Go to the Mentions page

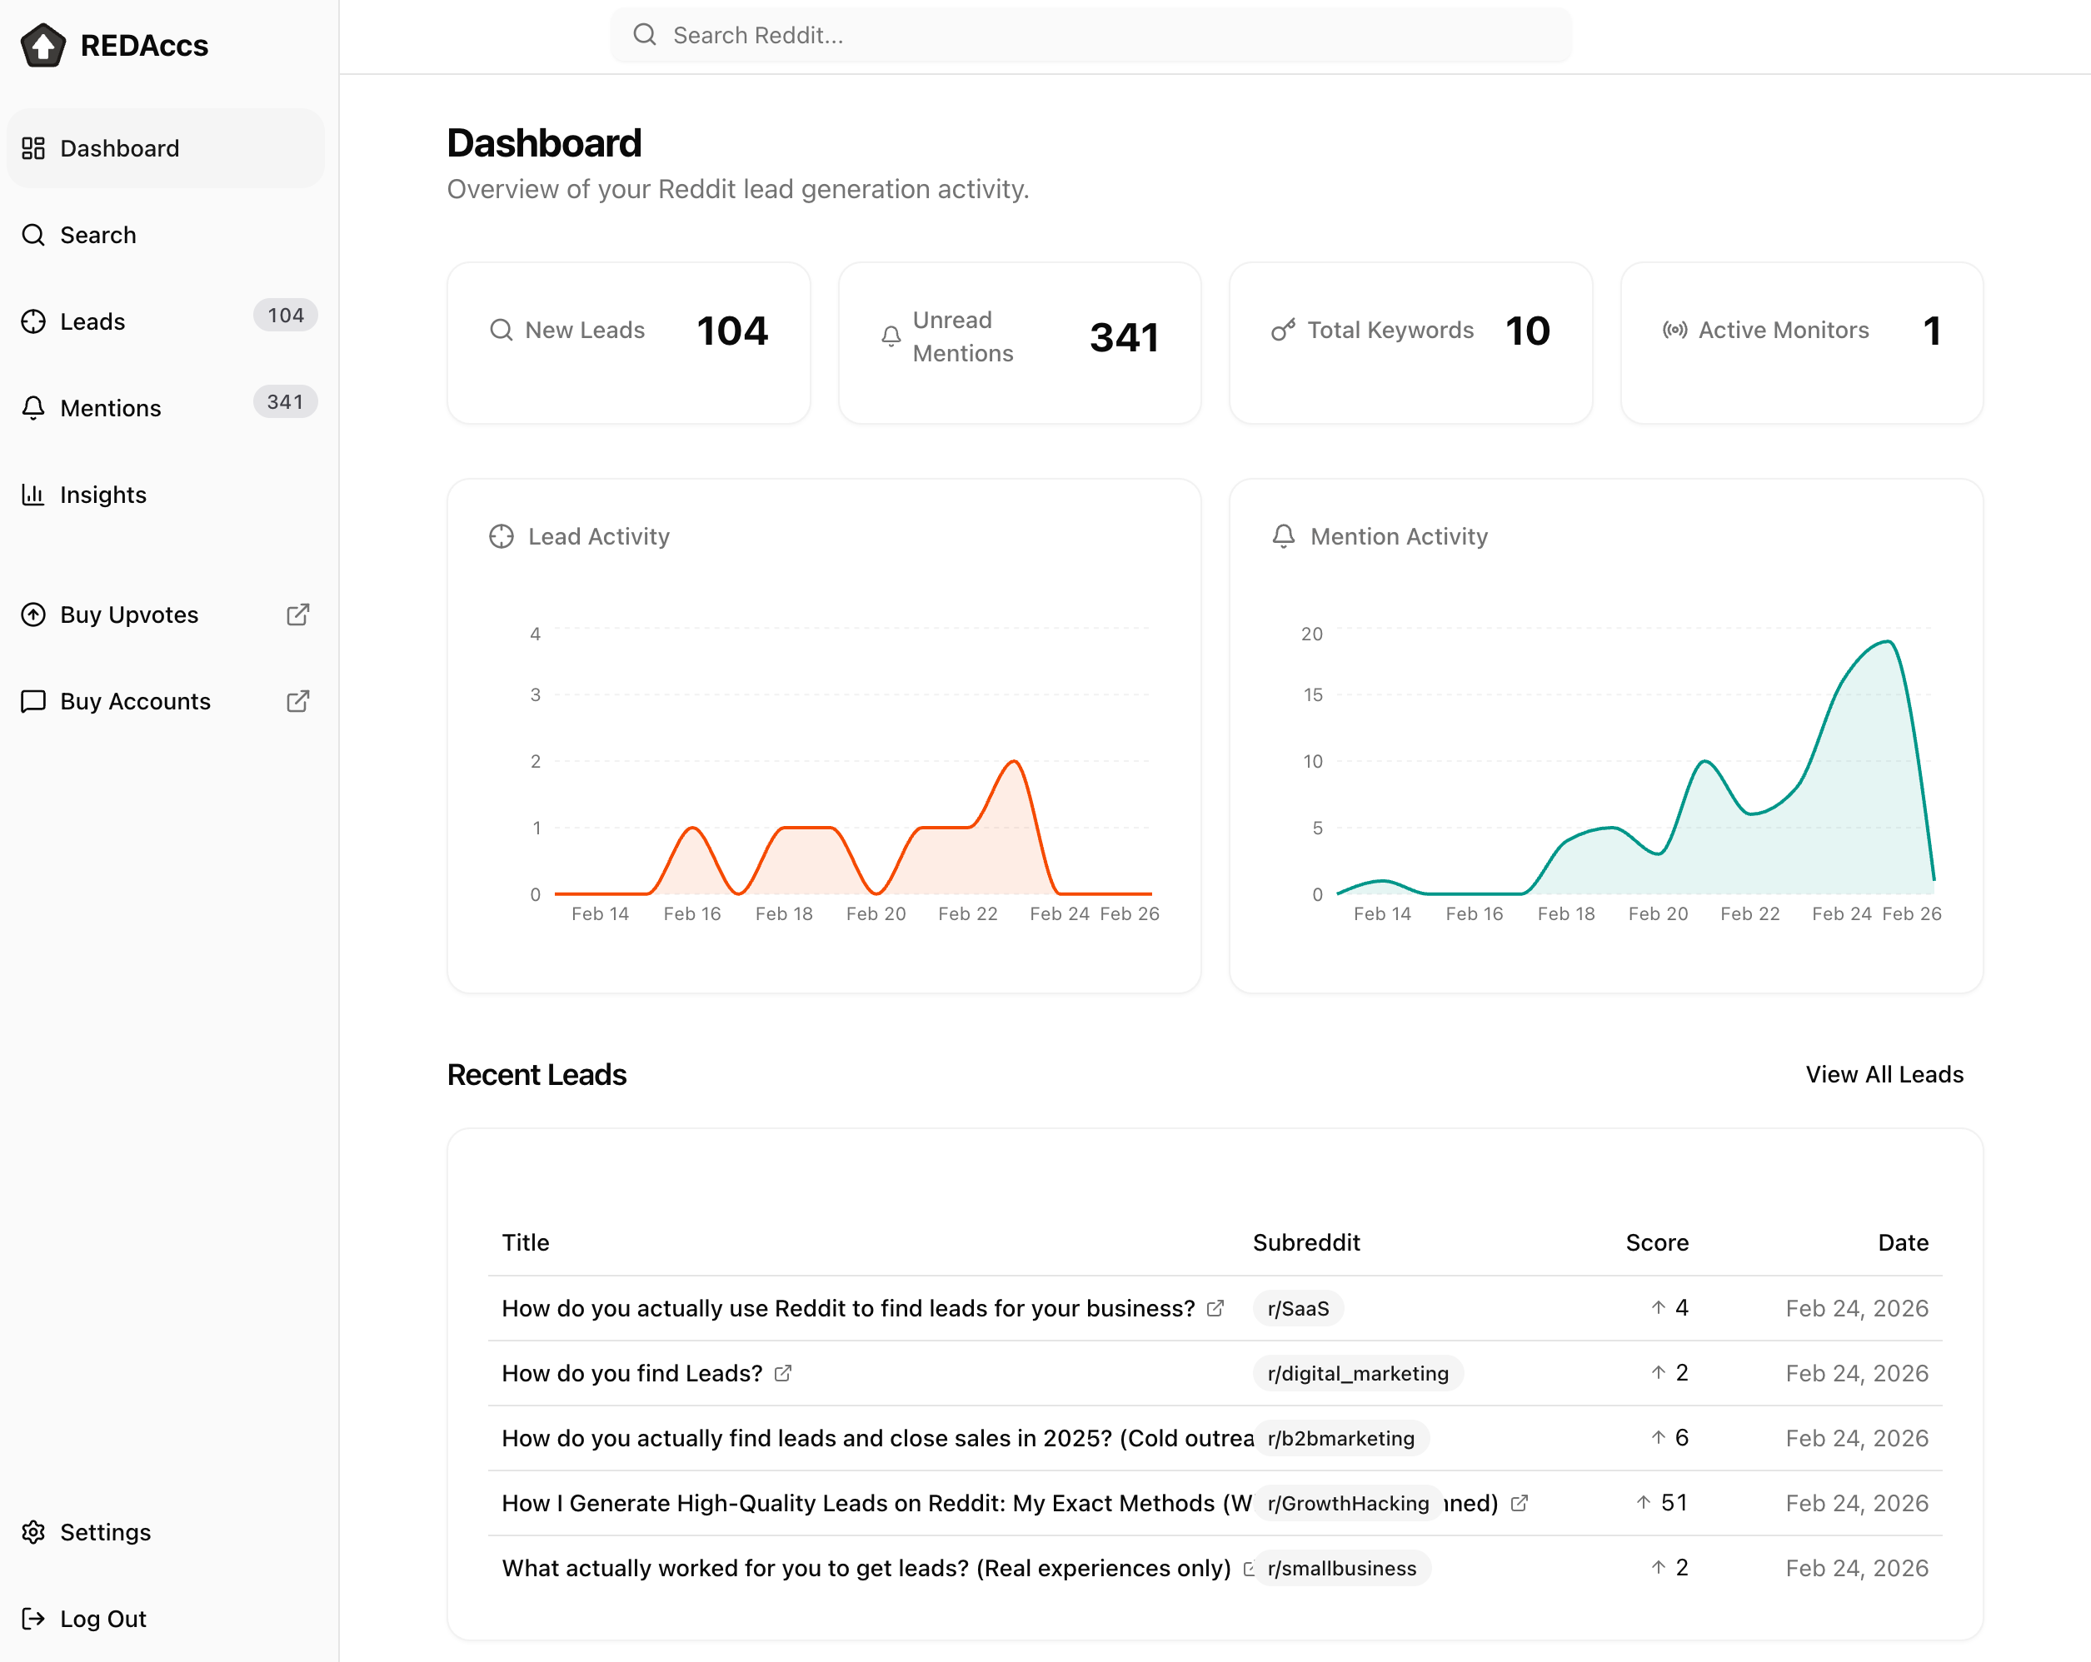pyautogui.click(x=111, y=408)
